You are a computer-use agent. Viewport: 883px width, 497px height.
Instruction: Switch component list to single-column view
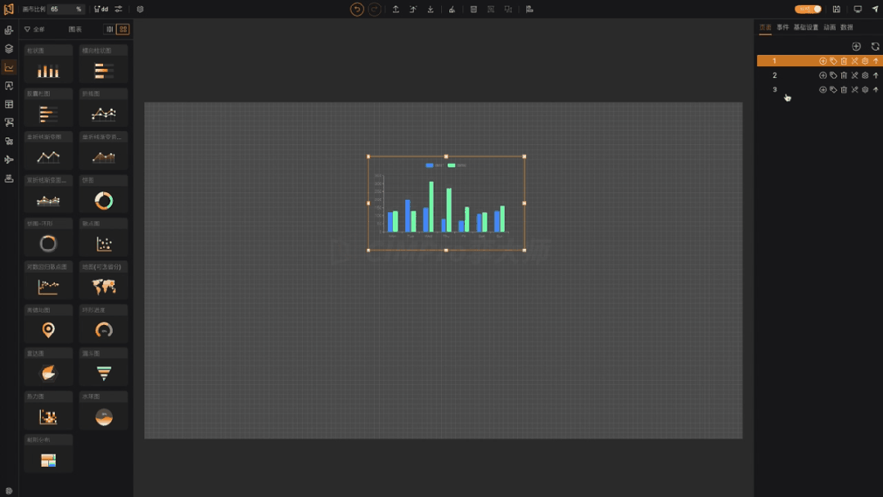pos(110,29)
